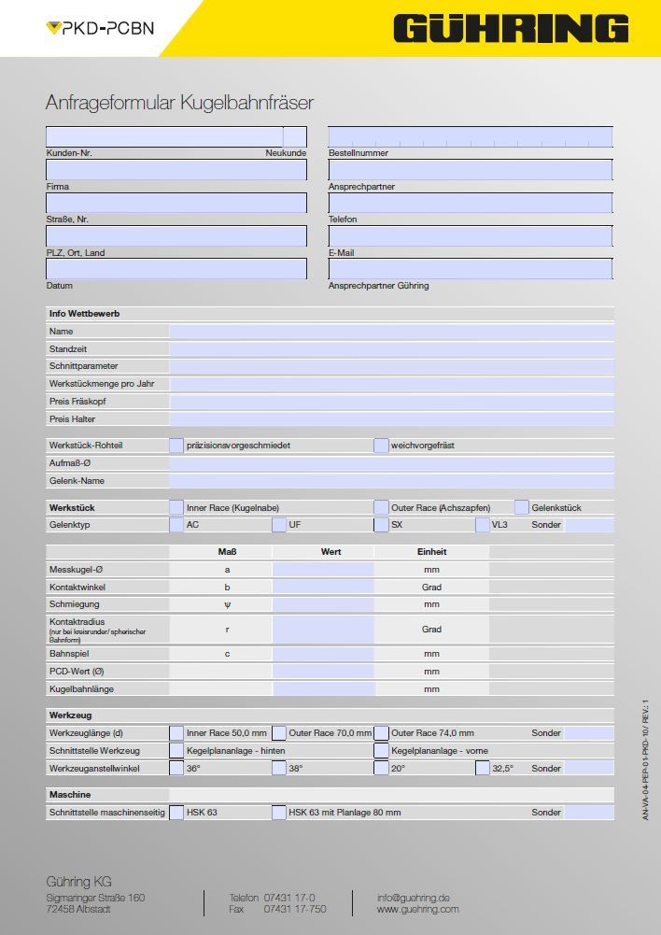Visit the www.guehring.com link
This screenshot has width=661, height=935.
coord(417,909)
